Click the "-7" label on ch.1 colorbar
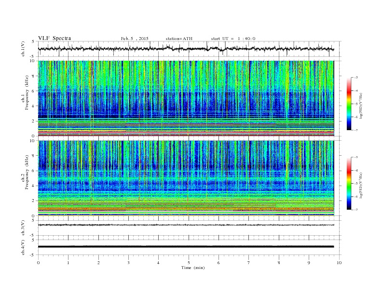Screen dimensions: 382x295 point(355,130)
